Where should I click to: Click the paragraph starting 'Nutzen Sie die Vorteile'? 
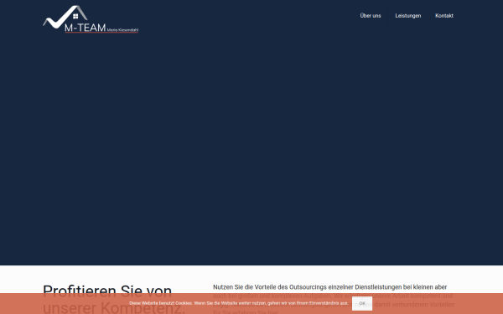tap(334, 300)
